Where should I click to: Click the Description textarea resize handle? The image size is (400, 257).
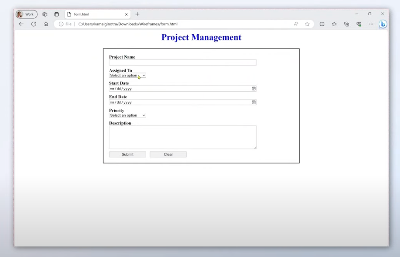point(255,148)
